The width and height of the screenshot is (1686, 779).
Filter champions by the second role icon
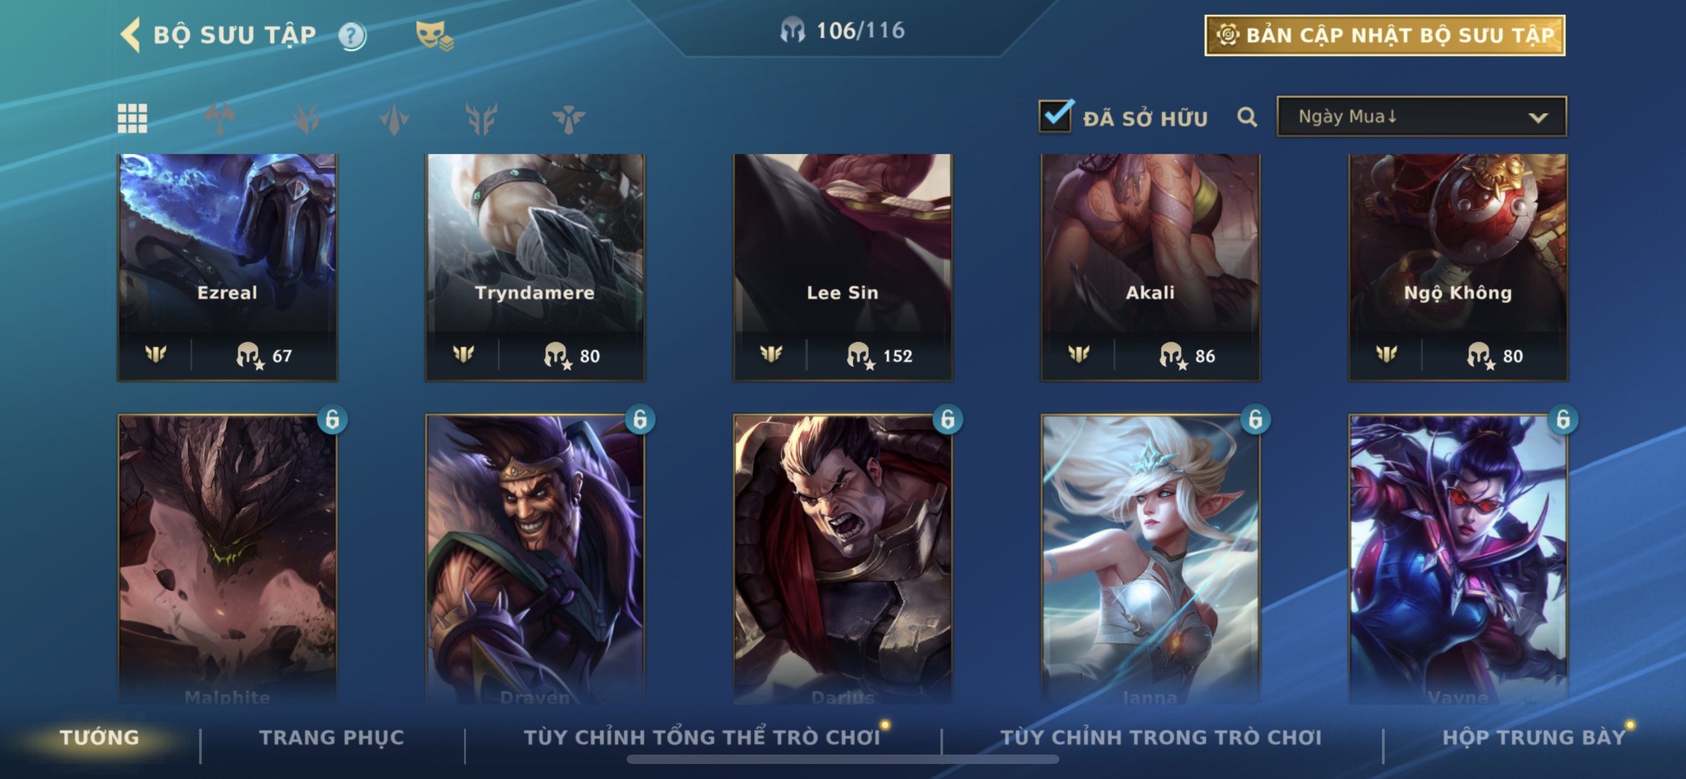[306, 119]
